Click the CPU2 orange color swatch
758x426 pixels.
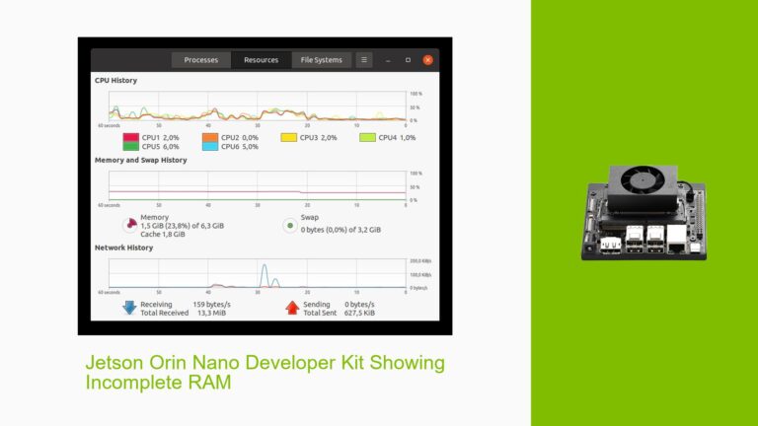210,138
